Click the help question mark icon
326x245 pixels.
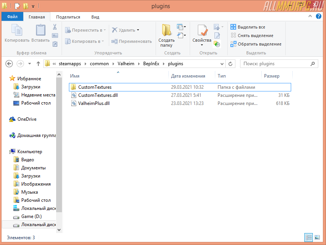(x=318, y=16)
